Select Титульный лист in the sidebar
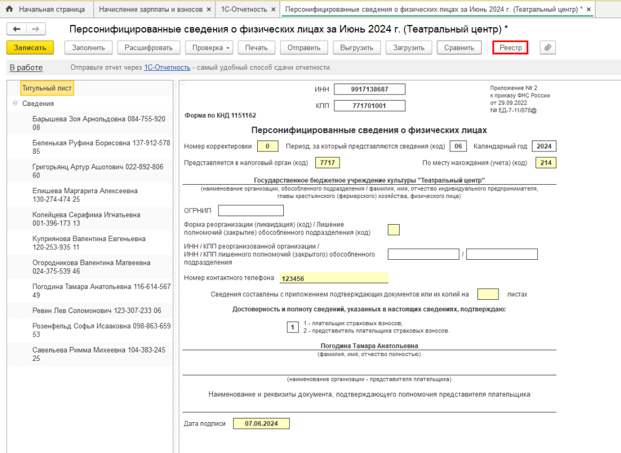The width and height of the screenshot is (621, 453). (x=47, y=88)
